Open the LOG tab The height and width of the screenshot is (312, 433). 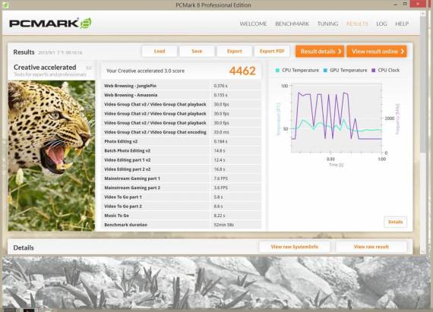point(381,24)
